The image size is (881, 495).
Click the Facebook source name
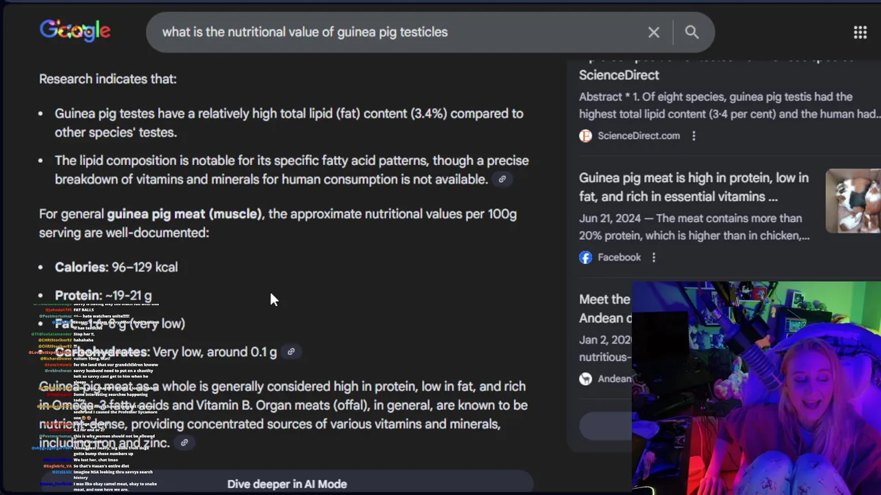pyautogui.click(x=619, y=257)
